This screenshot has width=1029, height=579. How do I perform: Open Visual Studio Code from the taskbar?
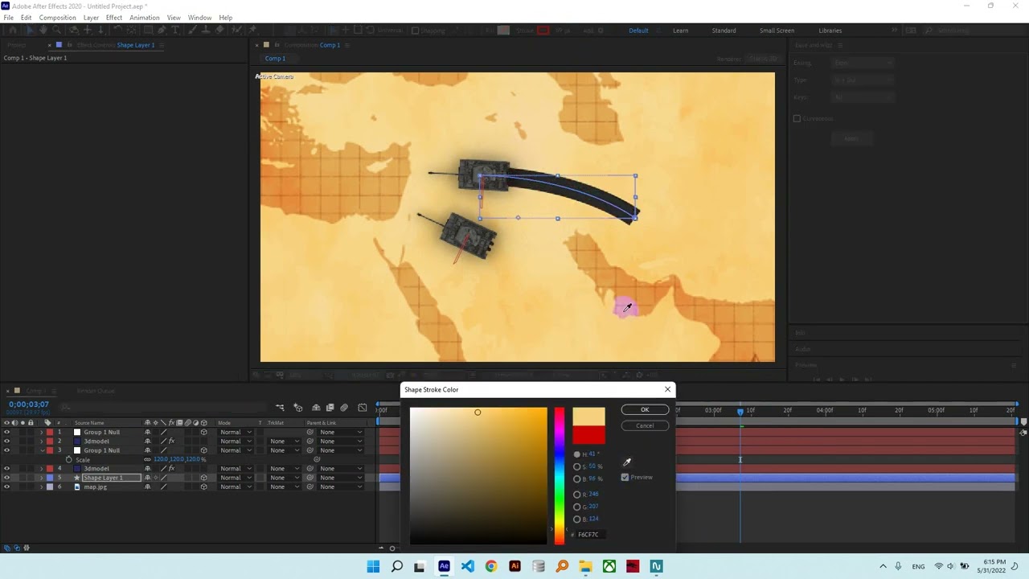[x=467, y=566]
